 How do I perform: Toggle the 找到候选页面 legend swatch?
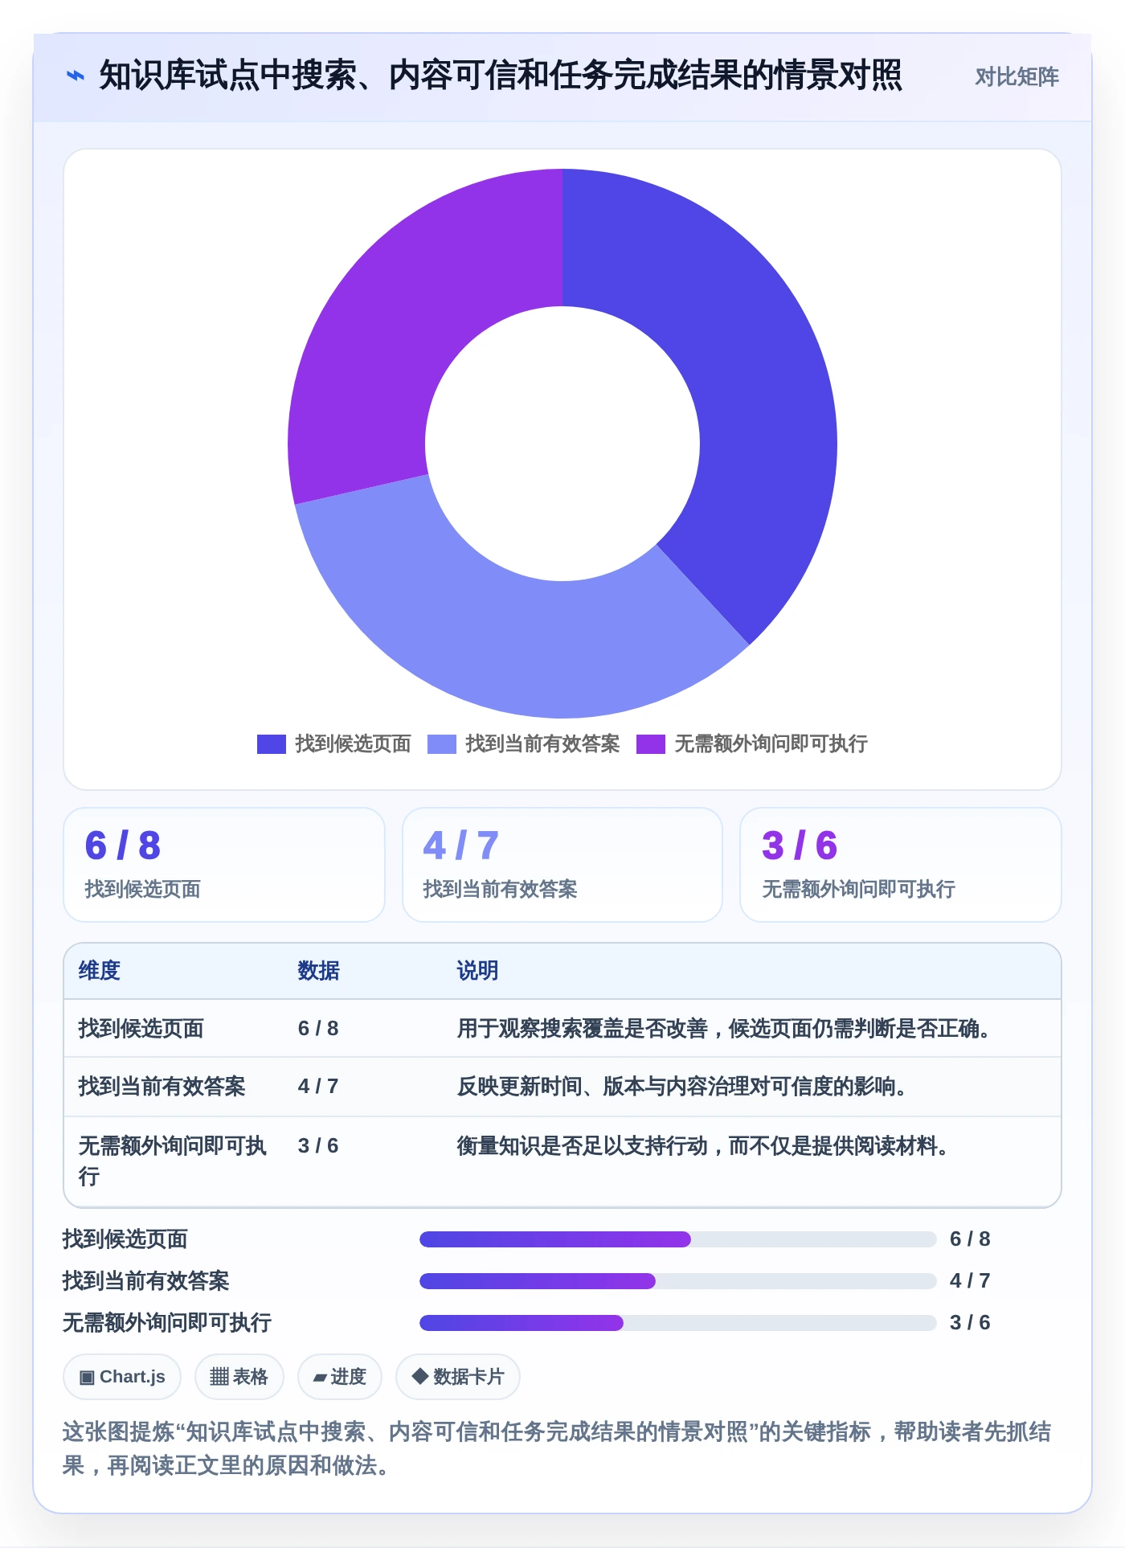tap(272, 744)
